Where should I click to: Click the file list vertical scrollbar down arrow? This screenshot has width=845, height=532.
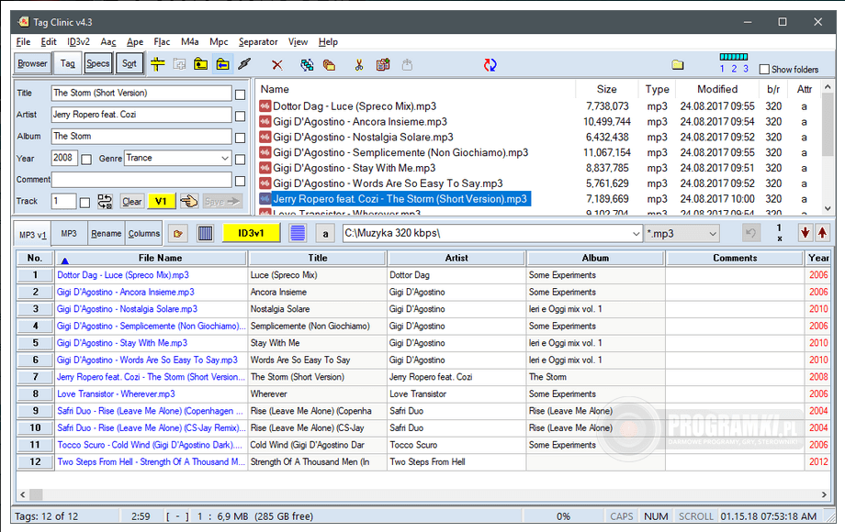(x=828, y=209)
